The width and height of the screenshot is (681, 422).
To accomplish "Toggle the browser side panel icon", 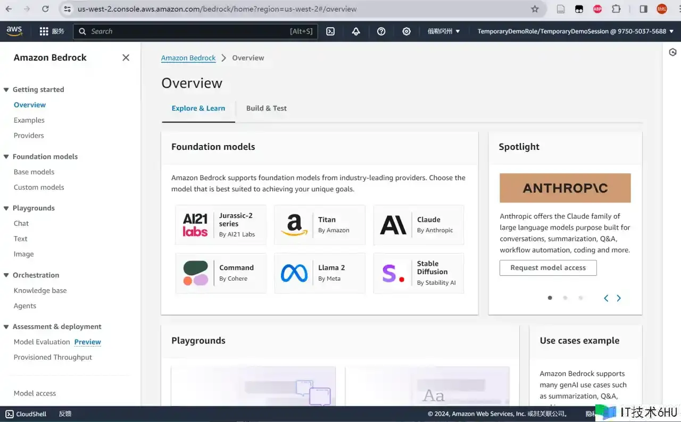I will [643, 9].
